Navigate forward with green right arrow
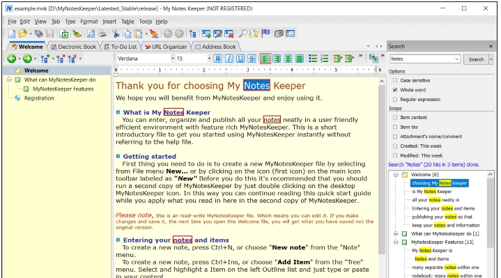 tap(27, 59)
